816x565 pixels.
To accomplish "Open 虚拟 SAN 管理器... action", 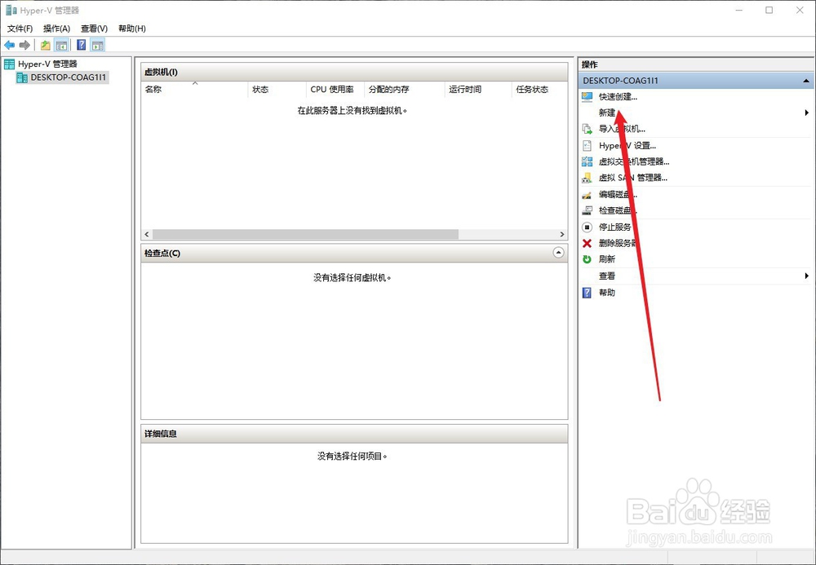I will [633, 178].
